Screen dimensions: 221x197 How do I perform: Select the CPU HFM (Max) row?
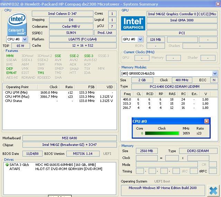59,96
